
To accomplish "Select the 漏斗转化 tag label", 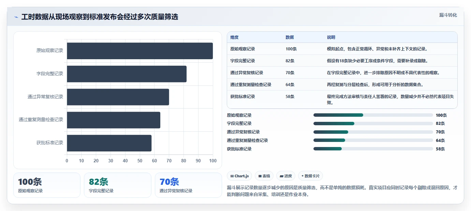I will [448, 15].
